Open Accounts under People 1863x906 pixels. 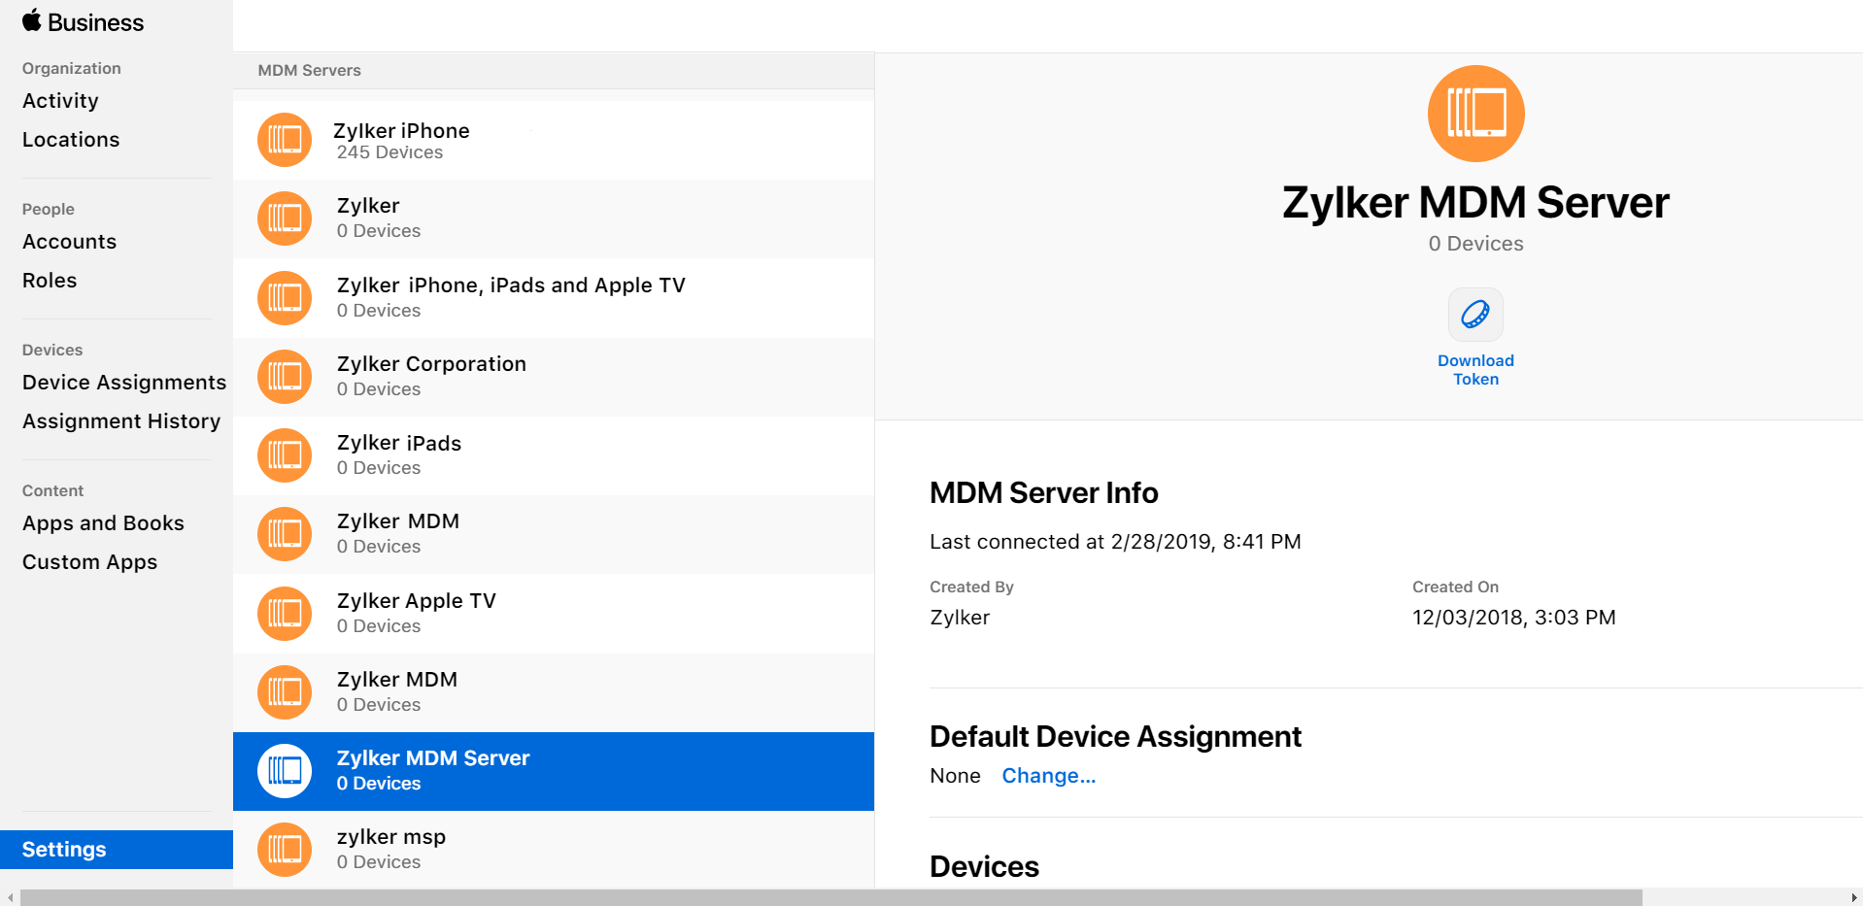coord(69,242)
